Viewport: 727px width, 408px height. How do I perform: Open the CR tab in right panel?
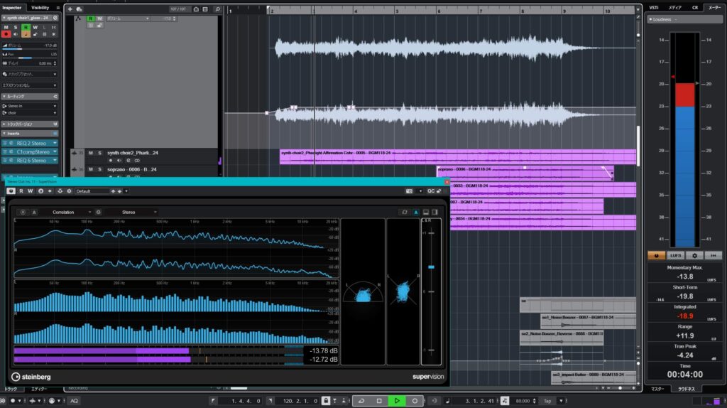click(x=695, y=7)
